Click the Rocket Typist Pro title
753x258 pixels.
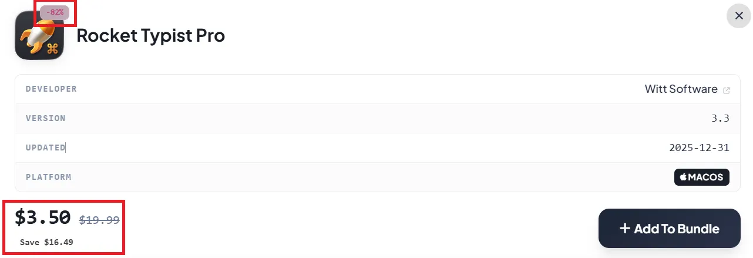point(151,36)
